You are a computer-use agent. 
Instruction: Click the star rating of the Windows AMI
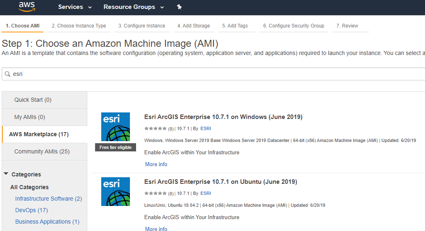pos(155,128)
